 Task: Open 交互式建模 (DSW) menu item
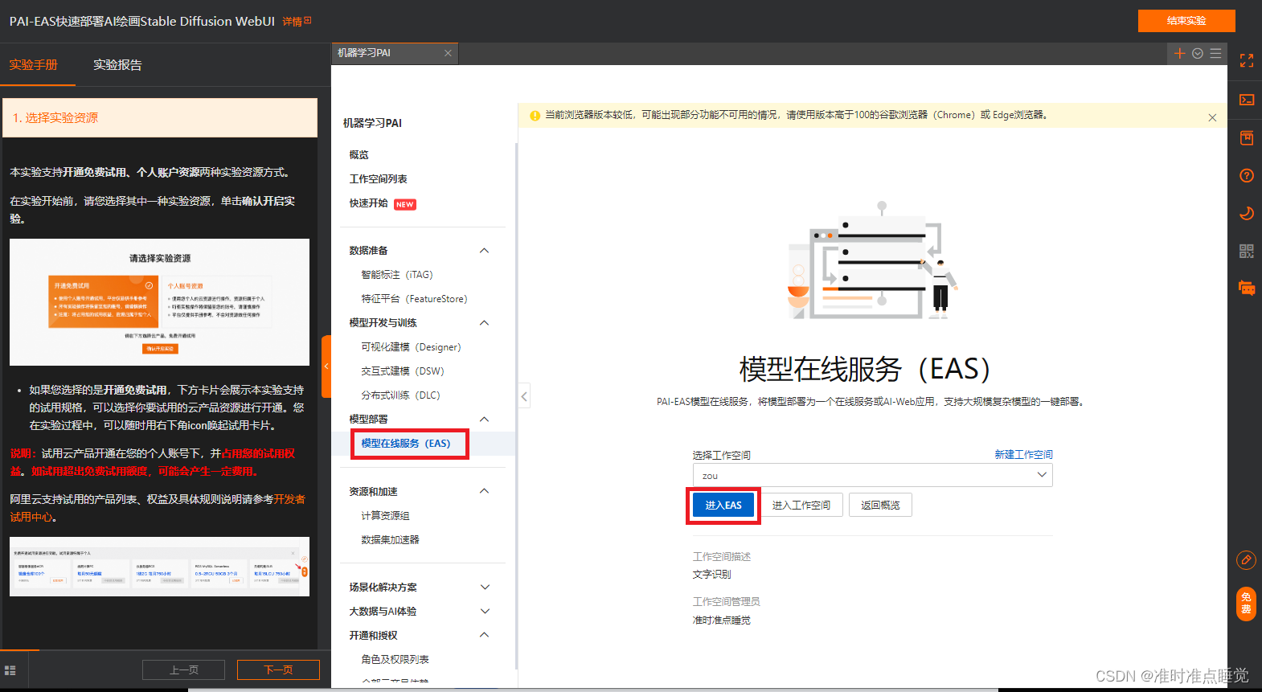tap(403, 371)
